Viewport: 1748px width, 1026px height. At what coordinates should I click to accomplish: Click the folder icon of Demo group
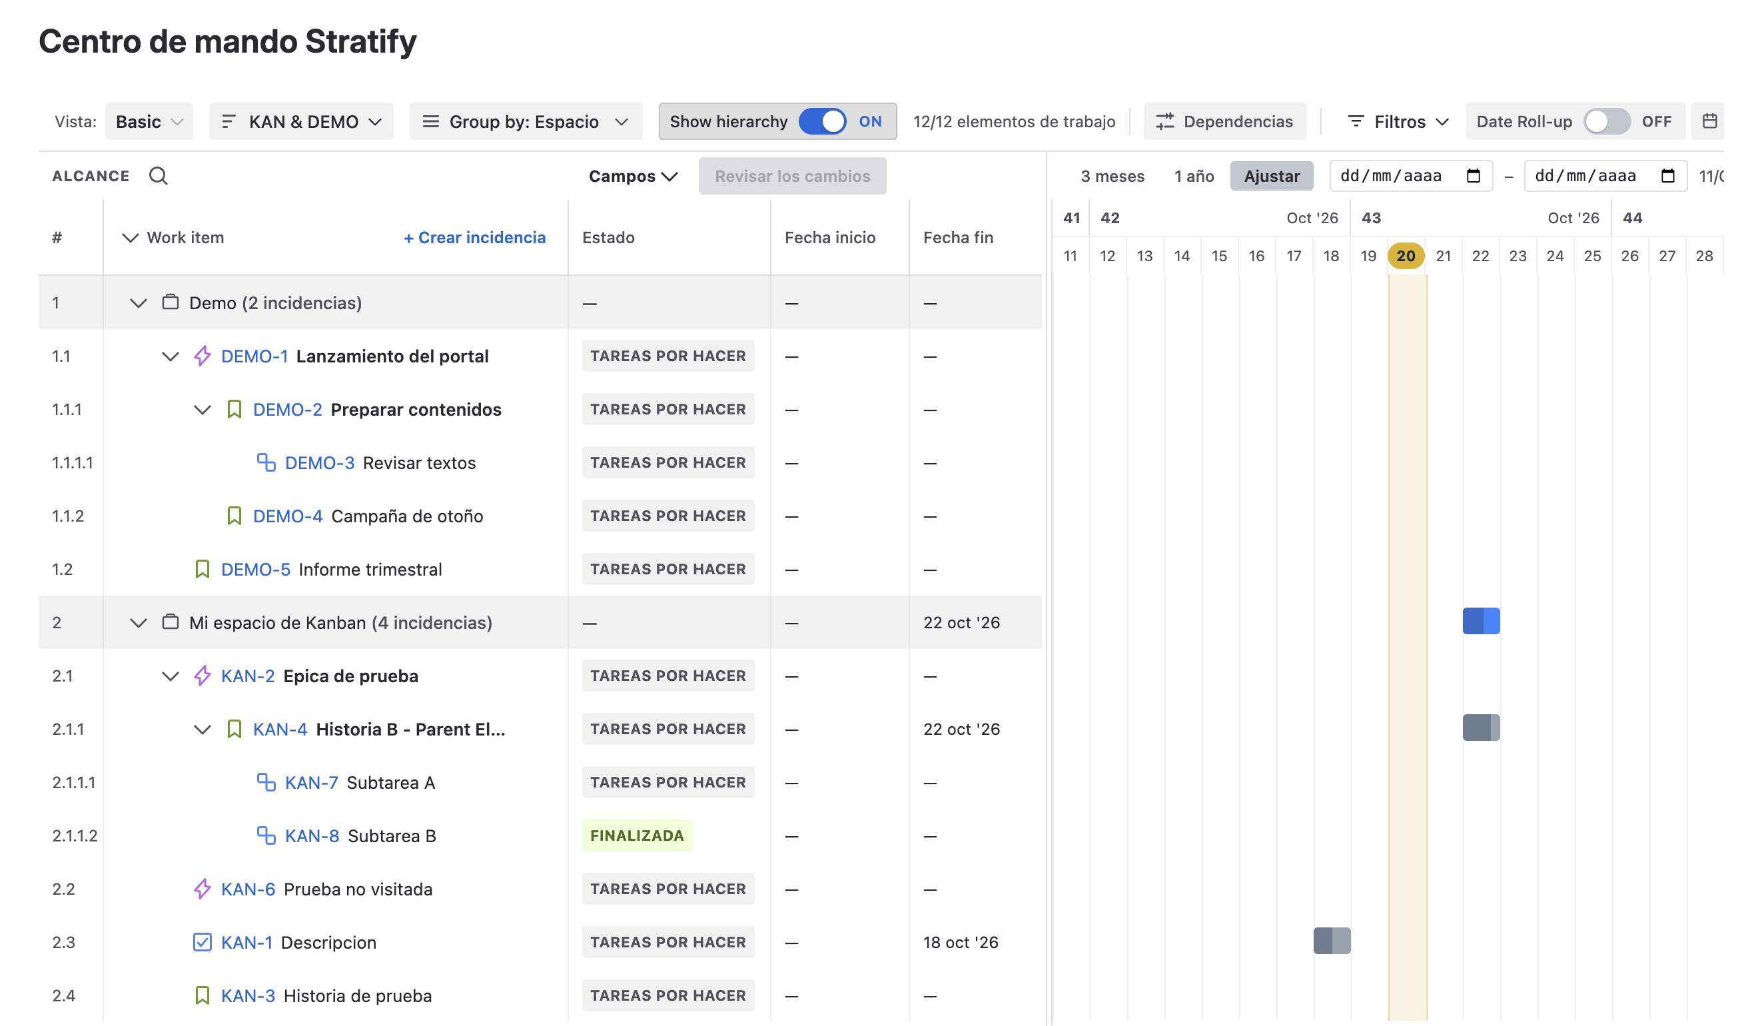(171, 302)
